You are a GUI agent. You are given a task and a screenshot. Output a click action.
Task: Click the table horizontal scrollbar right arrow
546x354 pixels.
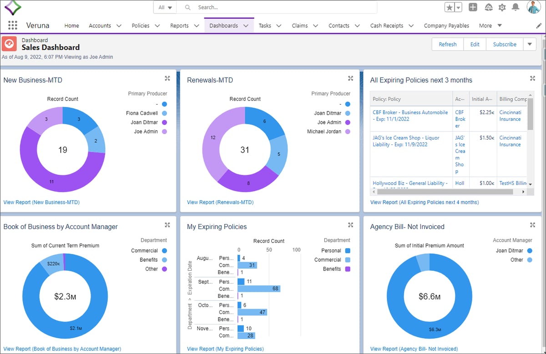523,192
